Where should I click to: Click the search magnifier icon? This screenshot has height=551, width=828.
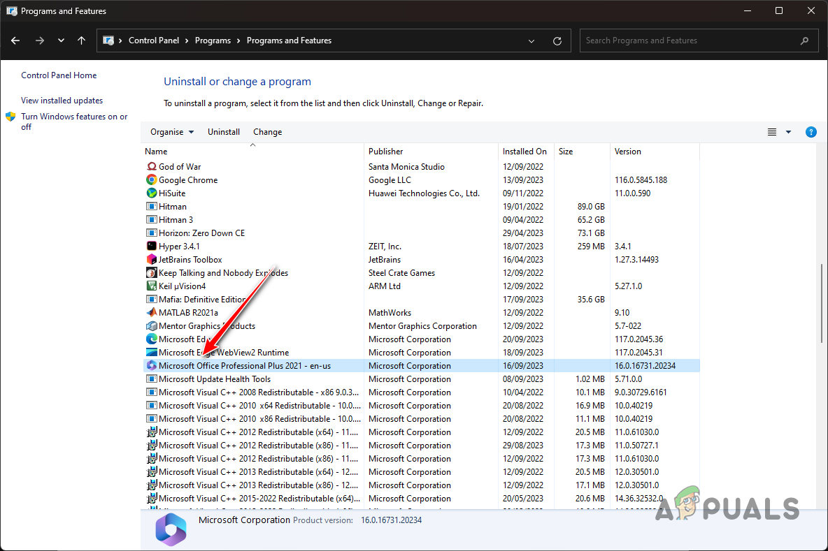804,41
